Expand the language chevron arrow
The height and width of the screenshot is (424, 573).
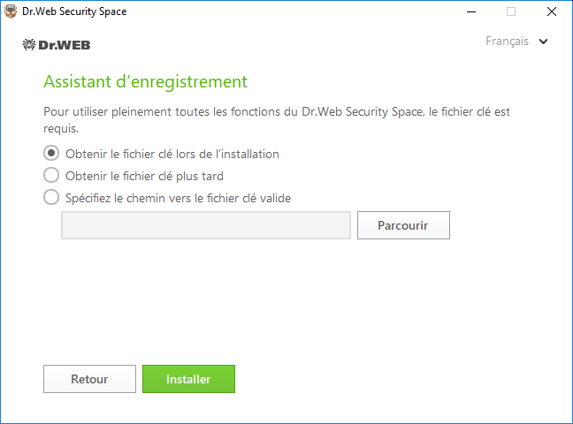[544, 42]
